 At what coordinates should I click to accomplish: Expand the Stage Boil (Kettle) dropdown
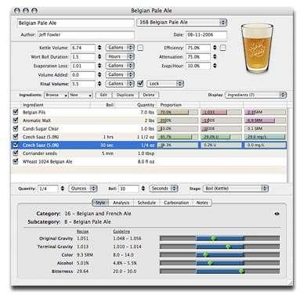[236, 189]
